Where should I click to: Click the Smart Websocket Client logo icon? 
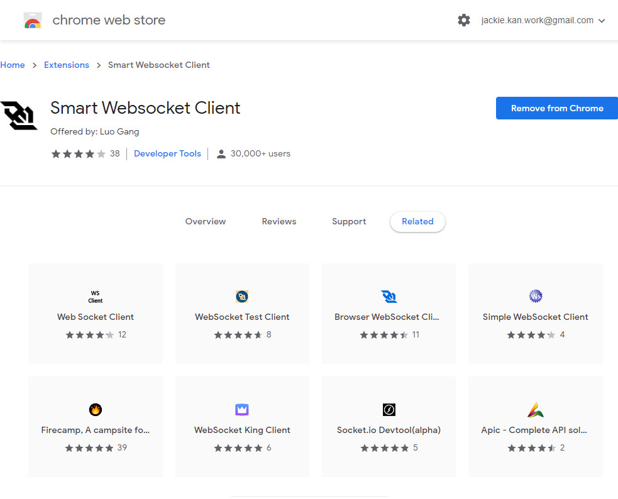(x=19, y=116)
